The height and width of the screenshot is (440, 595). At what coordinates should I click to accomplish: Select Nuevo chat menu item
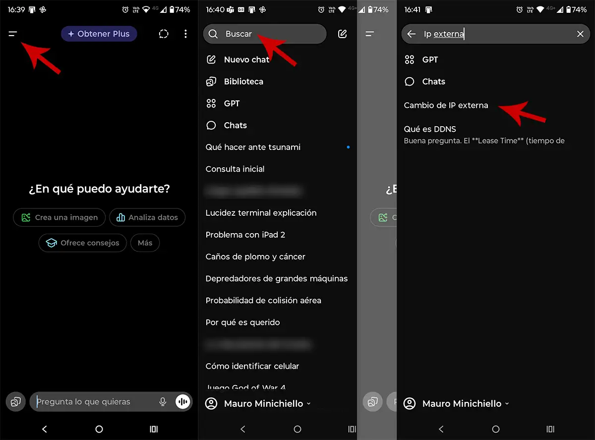(x=246, y=60)
